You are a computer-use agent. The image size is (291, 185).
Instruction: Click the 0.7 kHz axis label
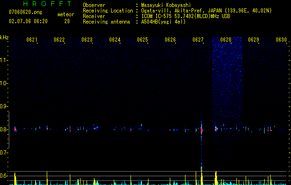pos(4,153)
